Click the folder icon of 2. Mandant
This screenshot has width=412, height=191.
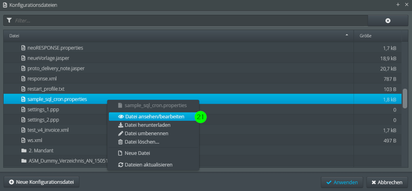click(x=24, y=151)
